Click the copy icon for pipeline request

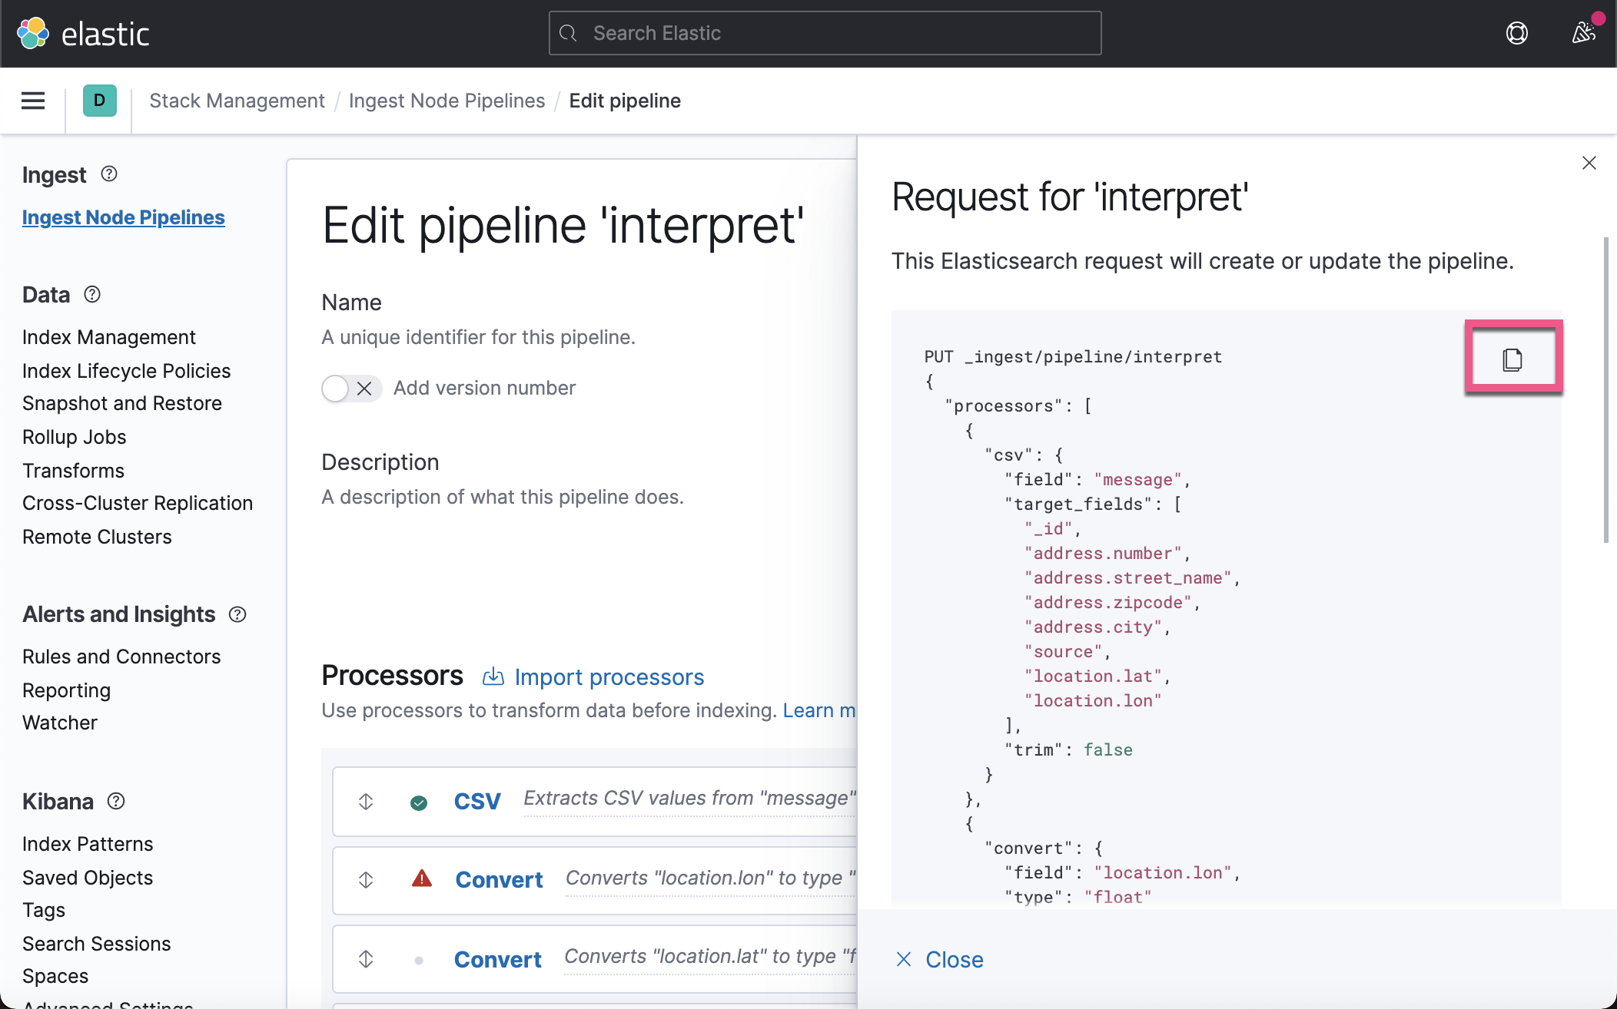click(1513, 358)
